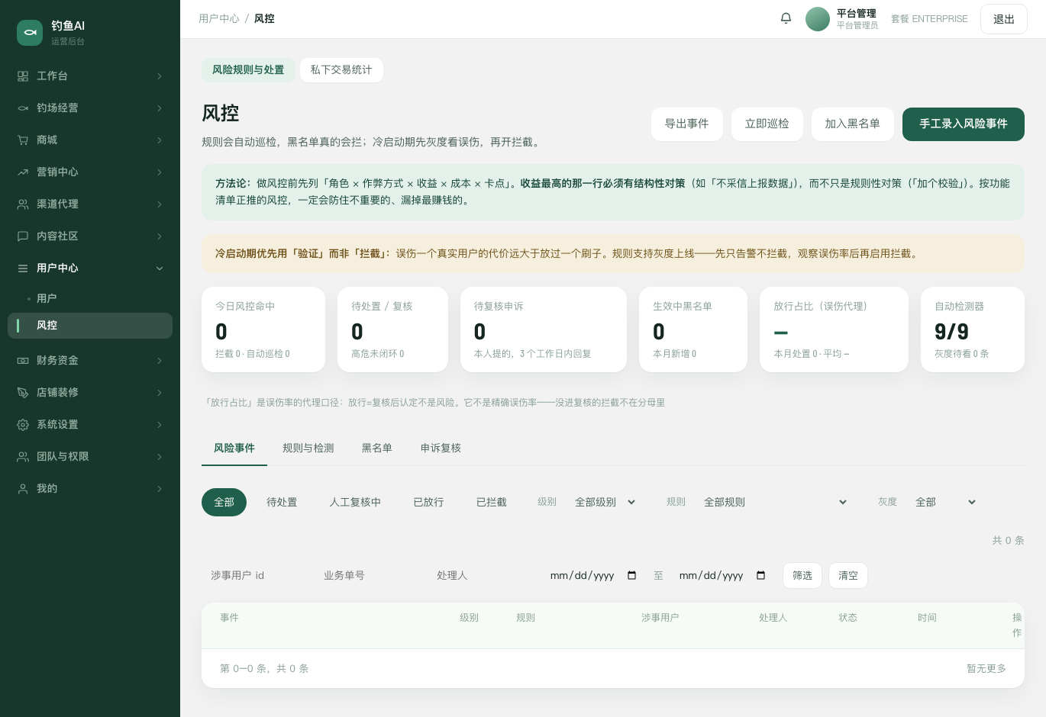Click the 钓场经营 fish icon

[x=23, y=108]
